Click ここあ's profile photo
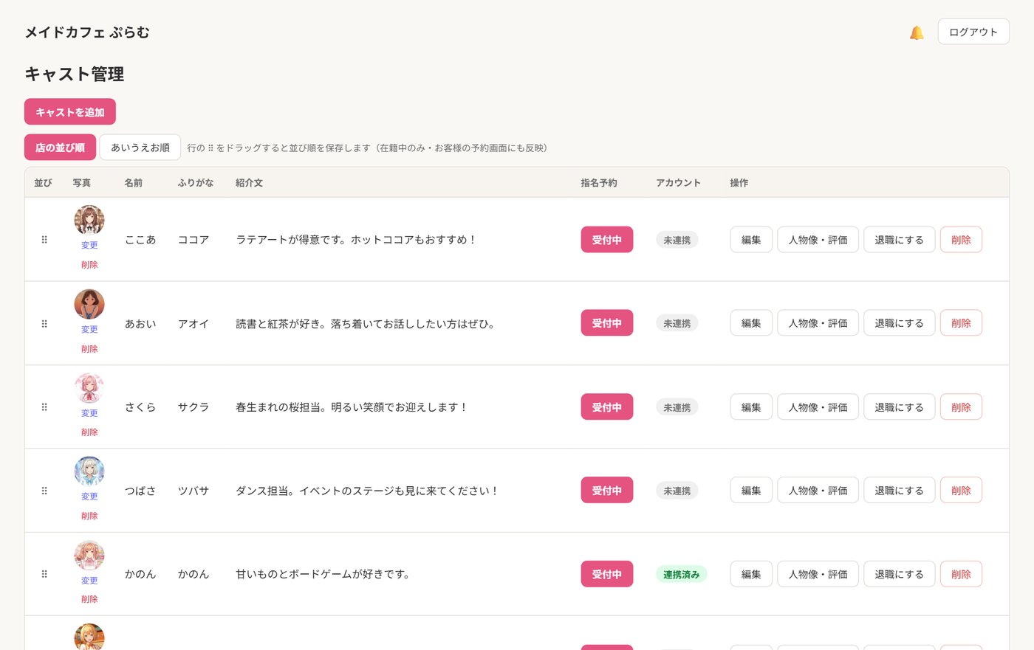 (x=89, y=220)
